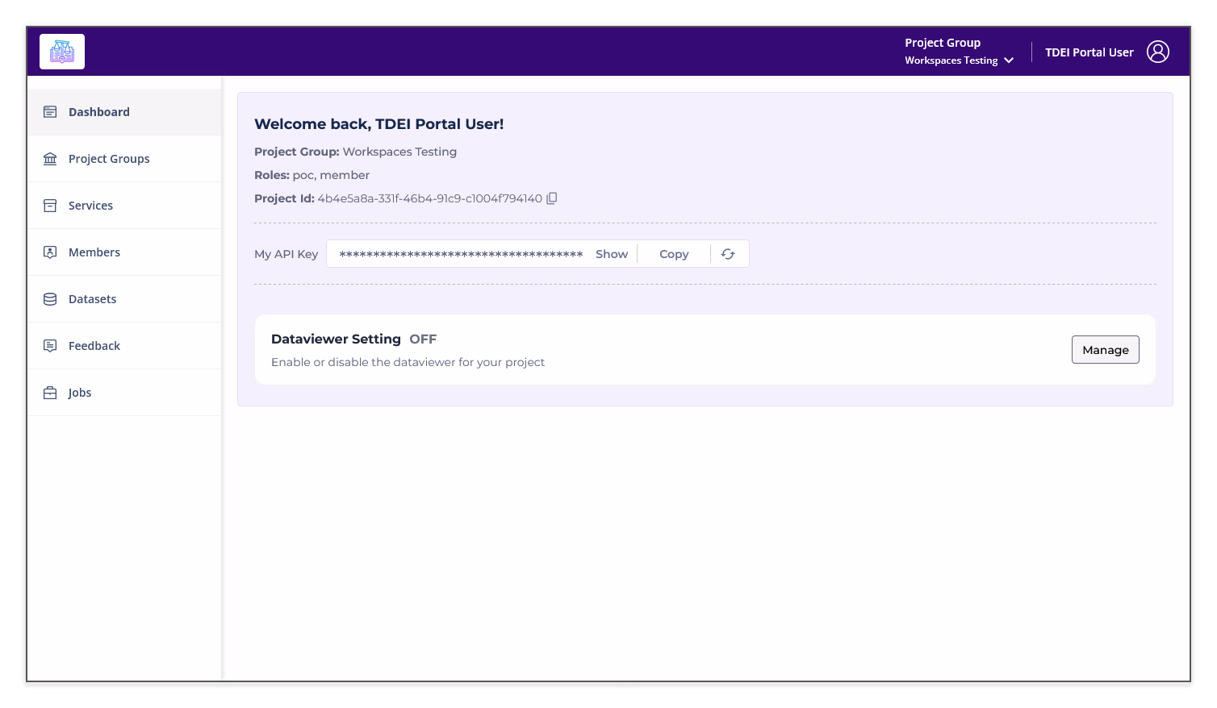Click the Dashboard sidebar icon
Image resolution: width=1217 pixels, height=708 pixels.
click(50, 112)
